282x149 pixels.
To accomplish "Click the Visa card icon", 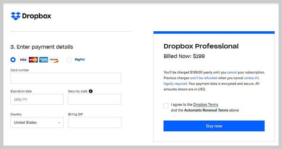I will [x=23, y=60].
